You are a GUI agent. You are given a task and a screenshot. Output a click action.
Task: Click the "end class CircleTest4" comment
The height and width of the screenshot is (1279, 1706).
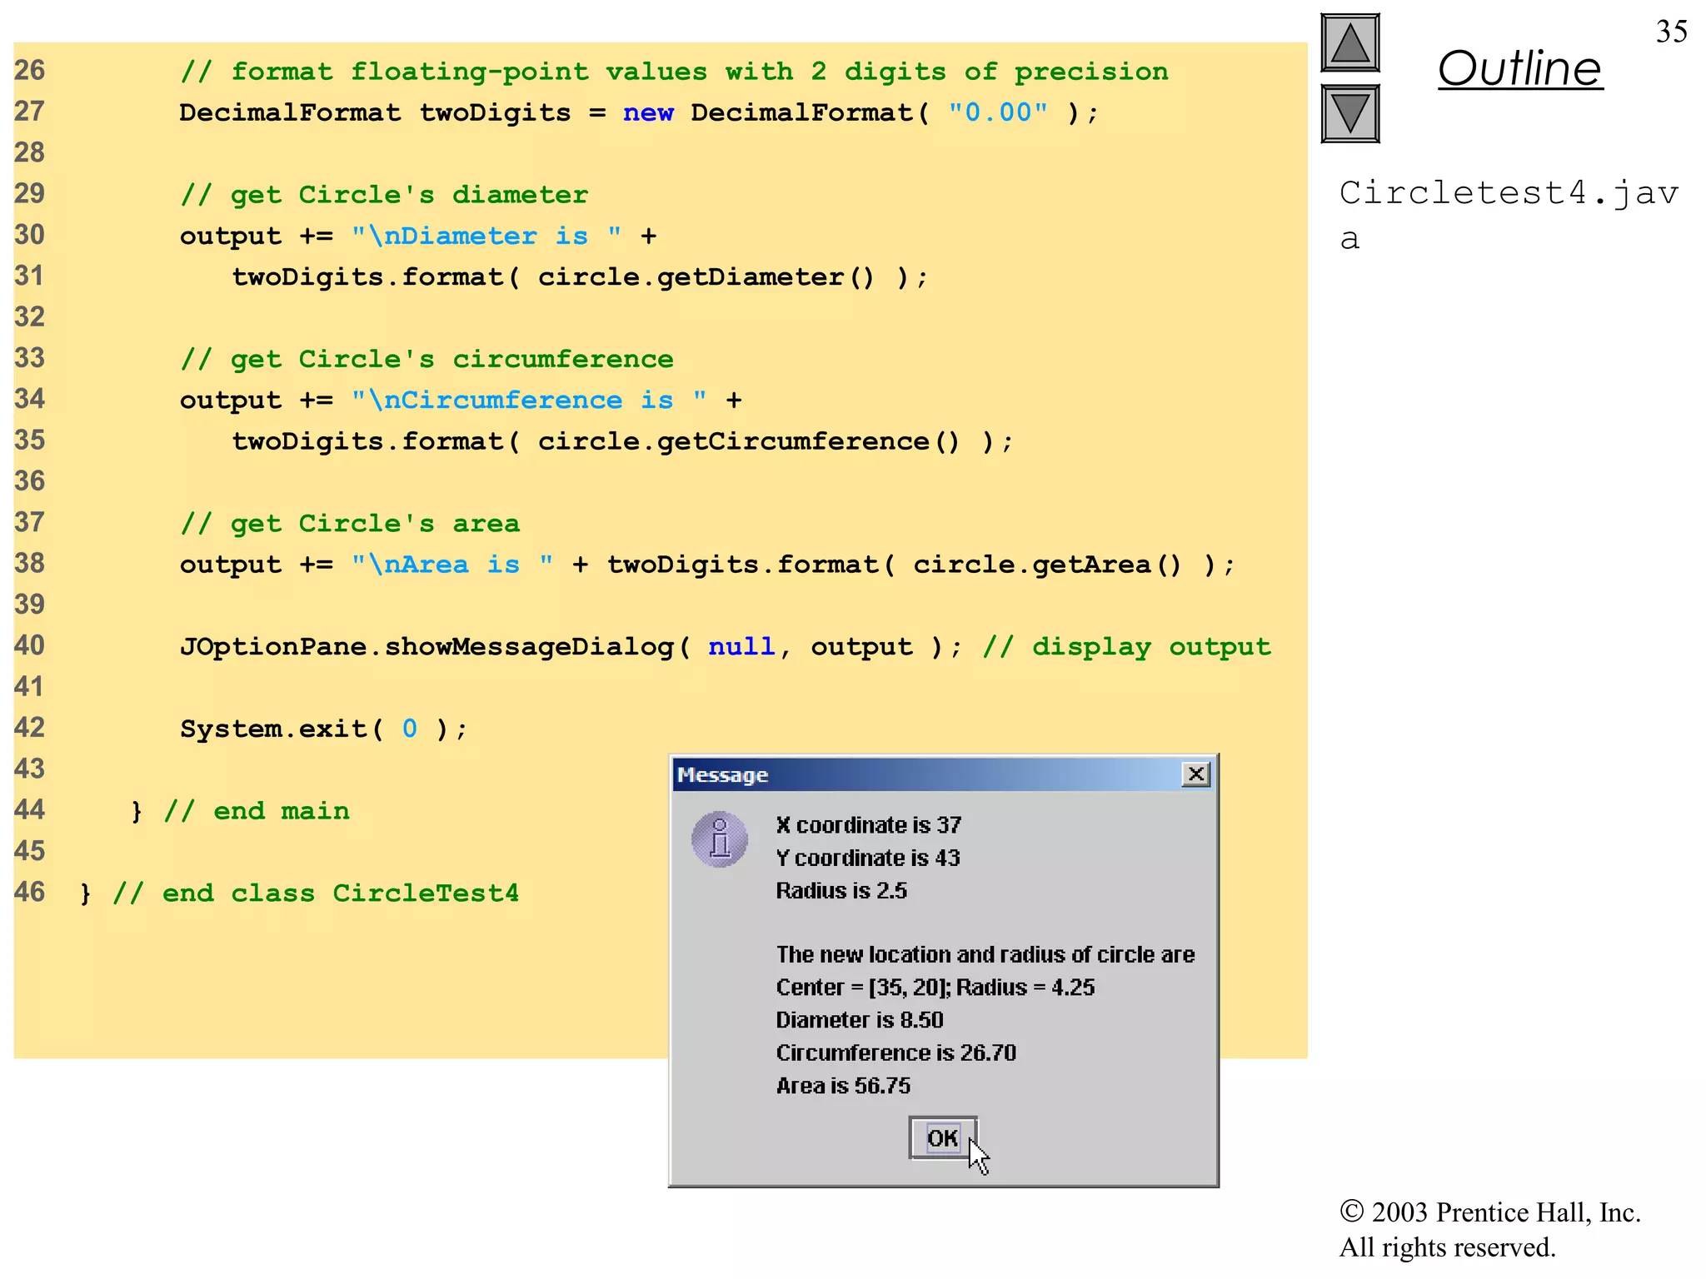pyautogui.click(x=315, y=893)
